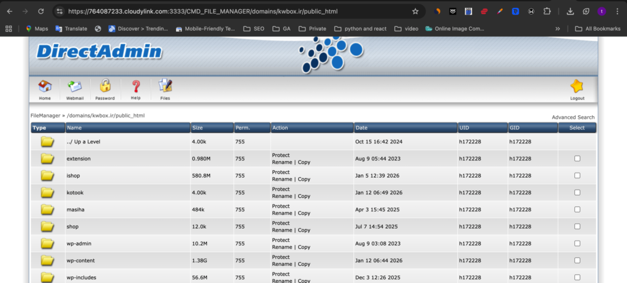Click the Files toolbar icon

click(165, 87)
